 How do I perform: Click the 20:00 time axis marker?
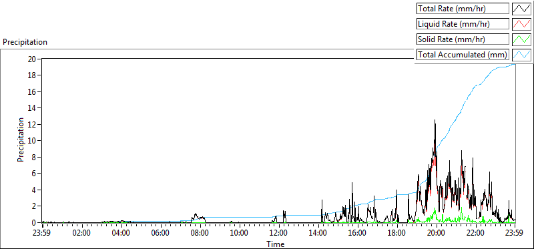click(437, 234)
